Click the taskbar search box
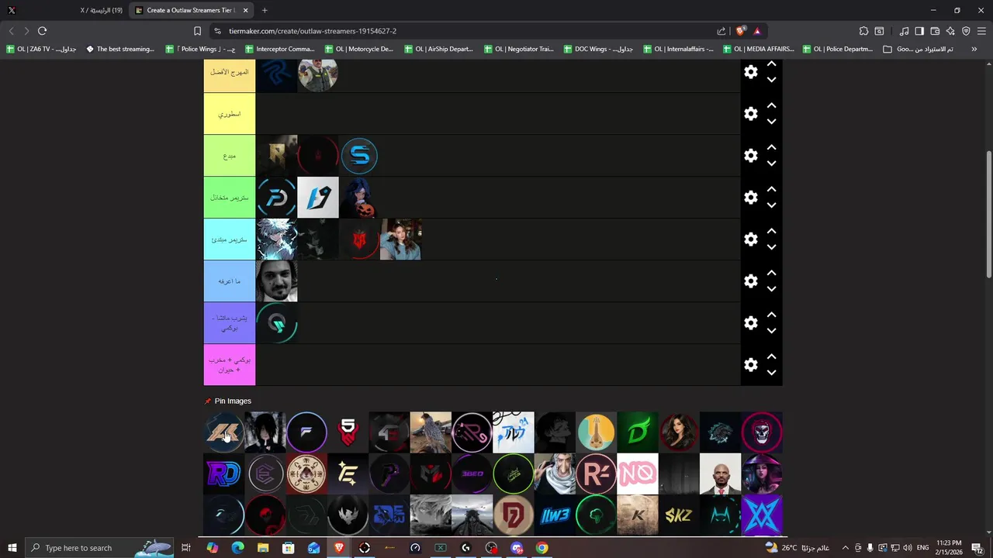993x558 pixels. pos(99,548)
